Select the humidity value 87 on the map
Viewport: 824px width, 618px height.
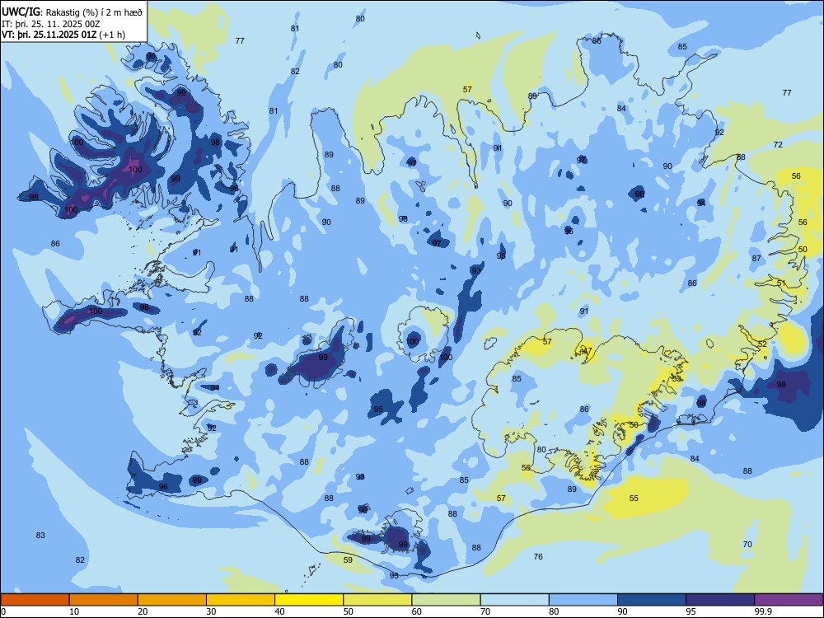pos(756,259)
